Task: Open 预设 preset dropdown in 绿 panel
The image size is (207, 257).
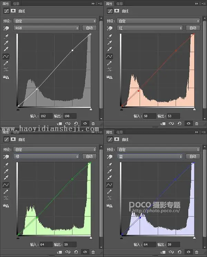Action: tap(55, 149)
